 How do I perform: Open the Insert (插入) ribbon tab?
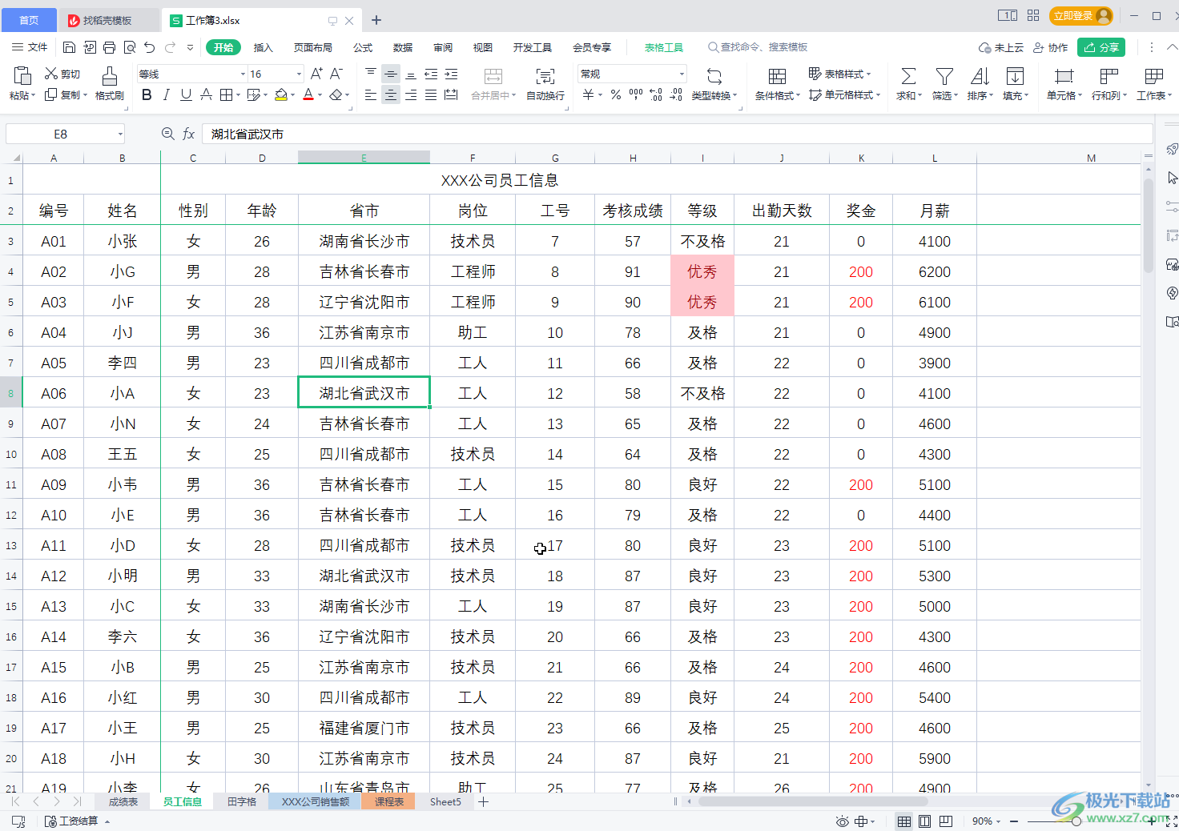pyautogui.click(x=263, y=47)
